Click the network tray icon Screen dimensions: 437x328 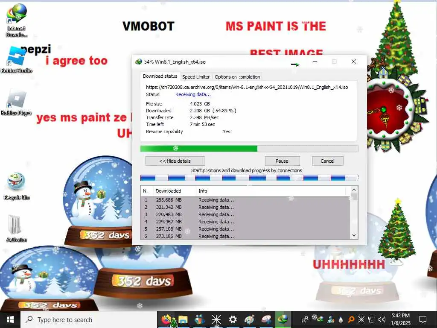click(x=372, y=319)
